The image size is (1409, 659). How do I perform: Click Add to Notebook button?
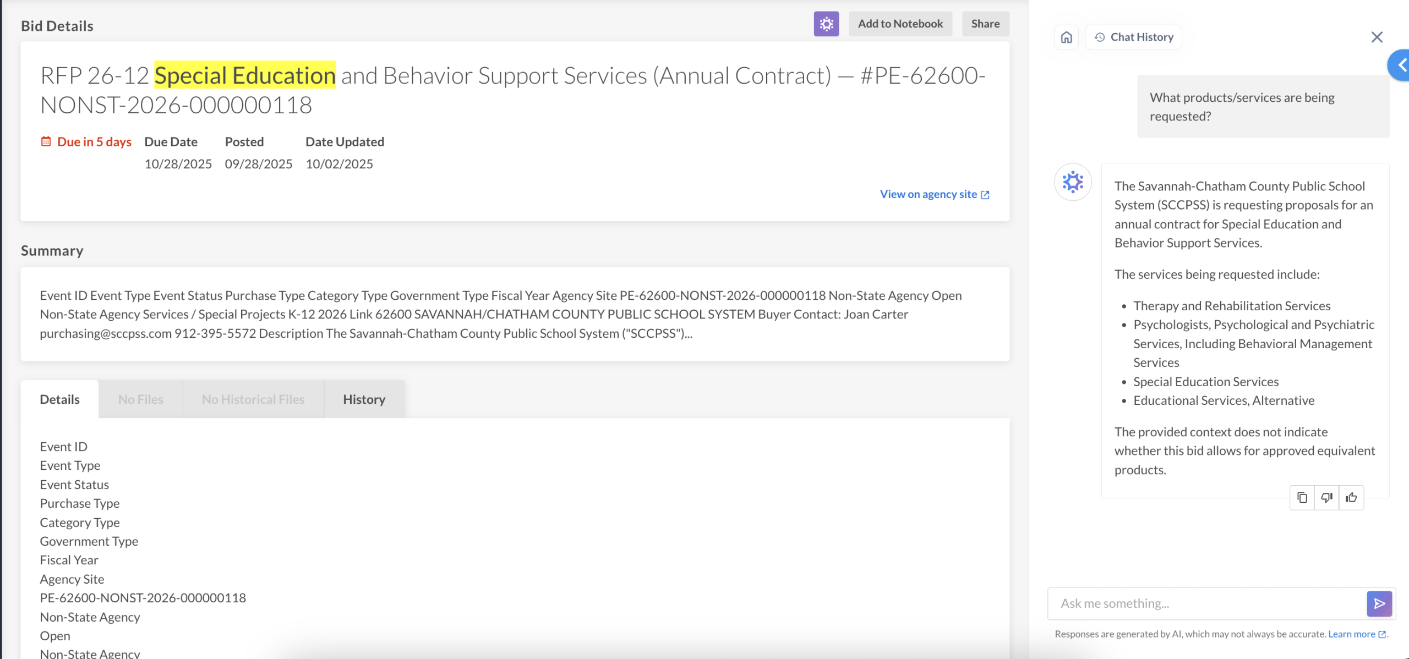coord(900,24)
